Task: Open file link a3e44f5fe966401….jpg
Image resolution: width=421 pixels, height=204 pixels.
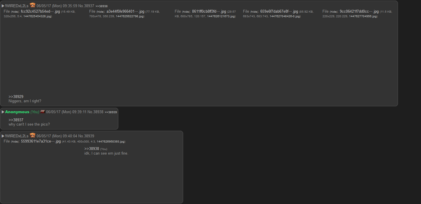Action: tap(126, 11)
